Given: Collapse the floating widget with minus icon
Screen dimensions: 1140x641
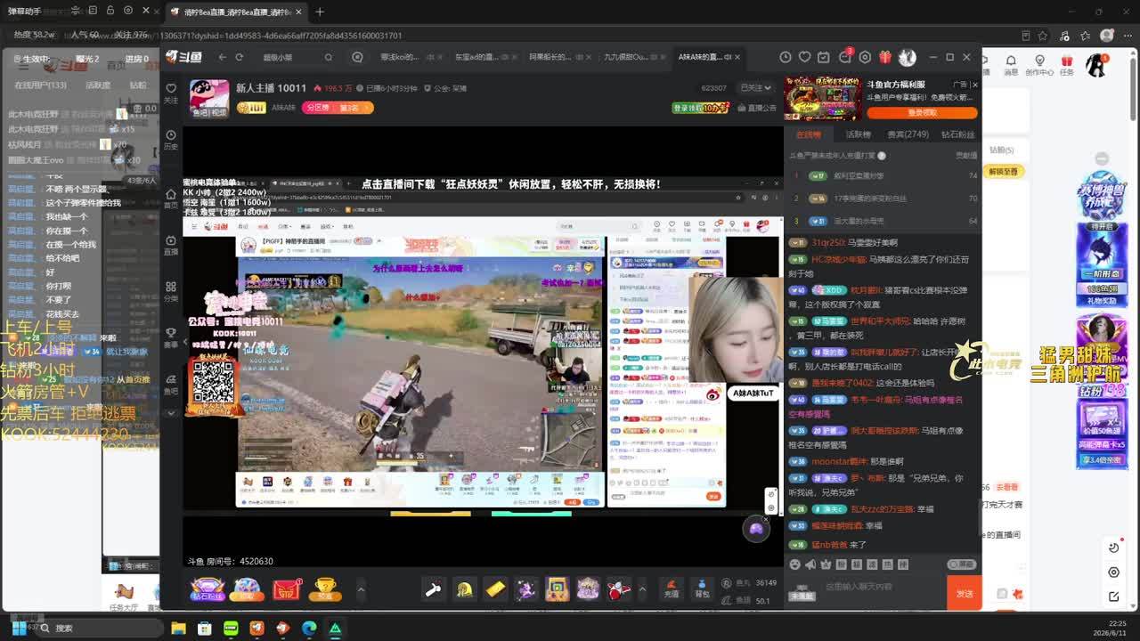Looking at the screenshot, I should click(1102, 158).
